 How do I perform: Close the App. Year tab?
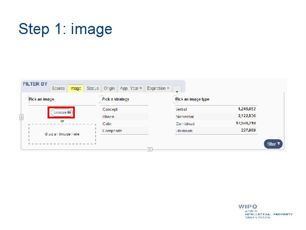coord(141,88)
